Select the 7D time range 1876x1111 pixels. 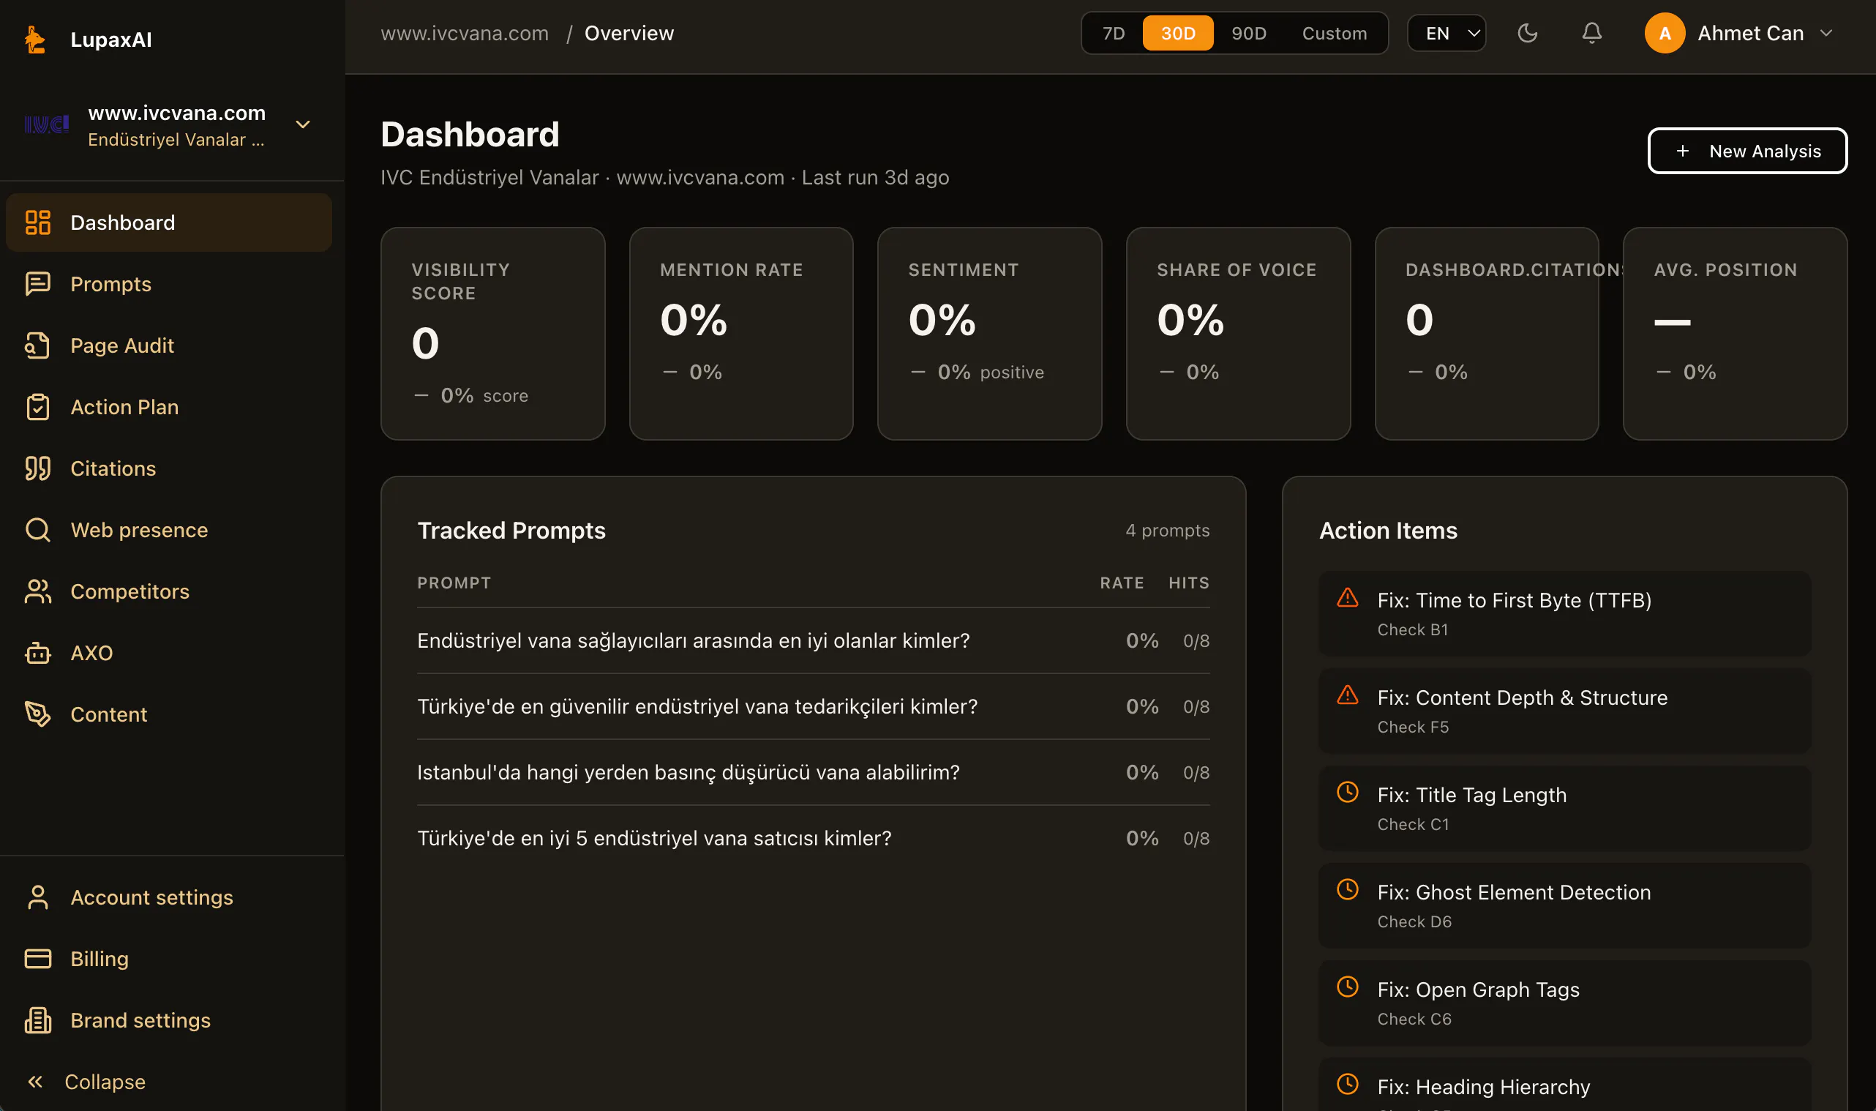point(1114,33)
